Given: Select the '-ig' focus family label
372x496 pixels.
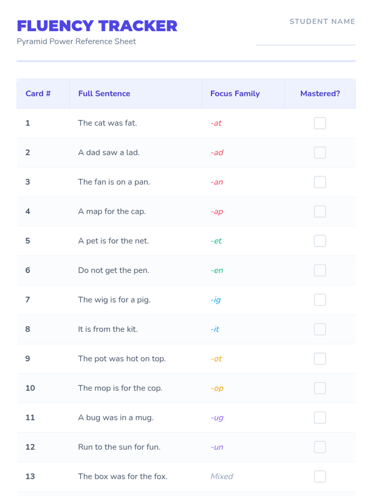Looking at the screenshot, I should pos(216,300).
